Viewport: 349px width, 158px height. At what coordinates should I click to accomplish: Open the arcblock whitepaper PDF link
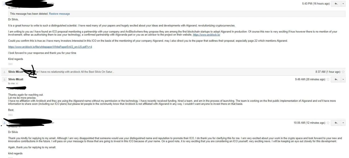pyautogui.click(x=50, y=47)
